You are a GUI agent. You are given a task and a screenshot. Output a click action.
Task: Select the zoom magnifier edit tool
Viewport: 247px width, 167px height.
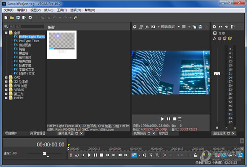pos(157,155)
